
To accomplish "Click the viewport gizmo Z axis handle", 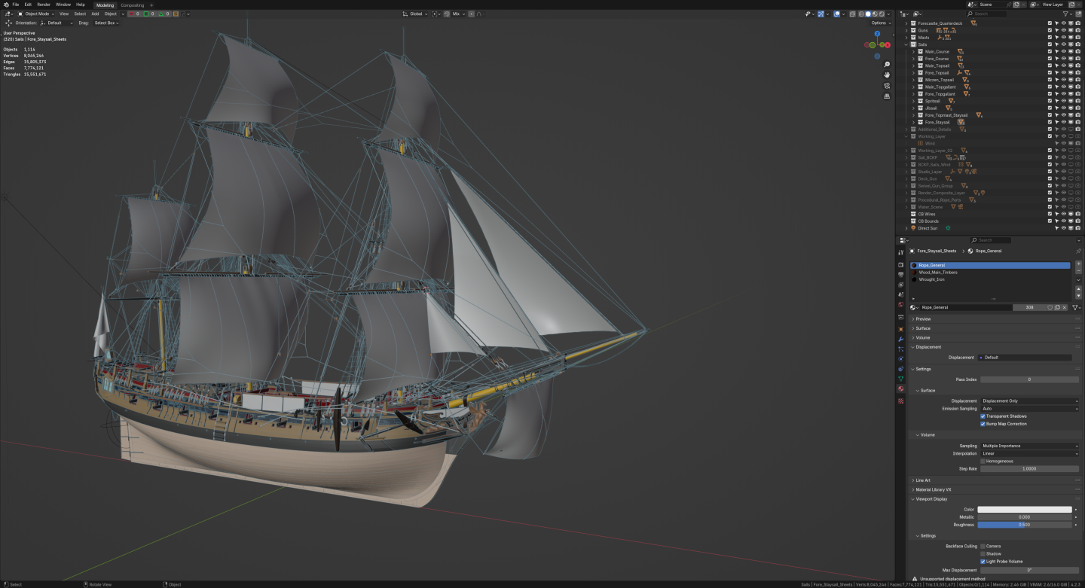I will click(877, 34).
